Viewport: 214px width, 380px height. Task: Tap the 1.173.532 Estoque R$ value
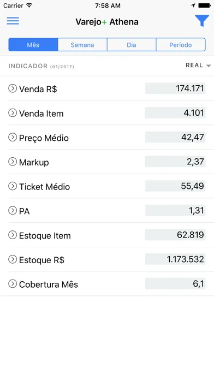coord(175,259)
